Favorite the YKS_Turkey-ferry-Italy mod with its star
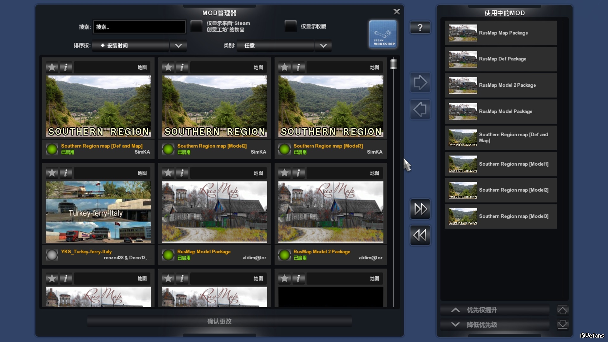Viewport: 608px width, 342px height. tap(52, 173)
